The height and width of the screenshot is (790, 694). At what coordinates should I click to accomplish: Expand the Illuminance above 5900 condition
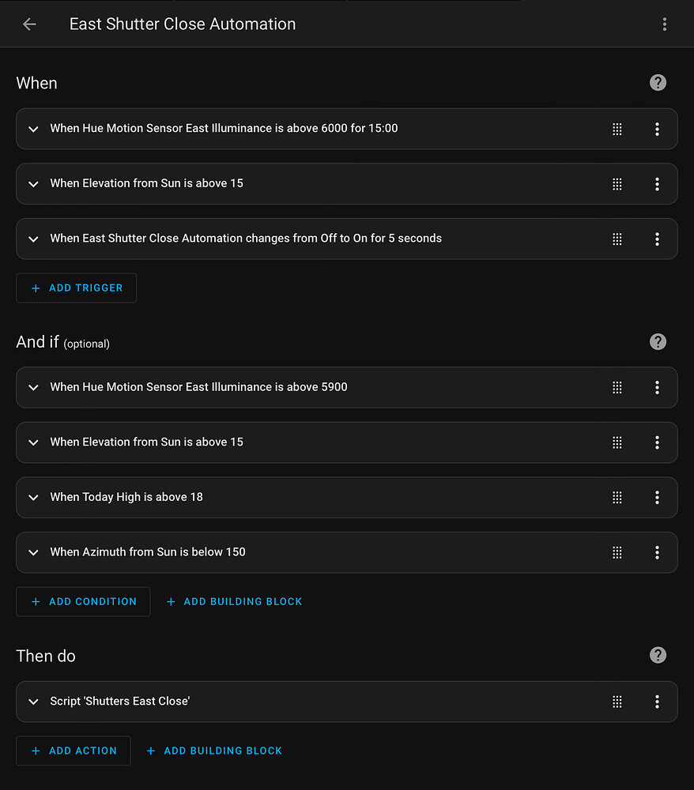pos(33,388)
